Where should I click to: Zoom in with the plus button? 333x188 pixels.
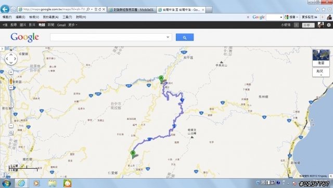coord(11,88)
